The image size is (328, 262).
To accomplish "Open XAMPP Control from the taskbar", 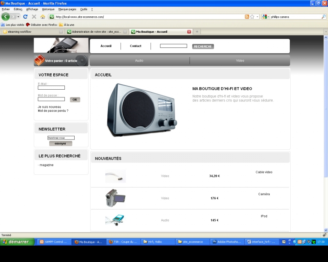I will [53, 242].
